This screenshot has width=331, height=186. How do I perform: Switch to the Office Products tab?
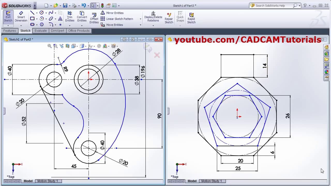(x=79, y=31)
